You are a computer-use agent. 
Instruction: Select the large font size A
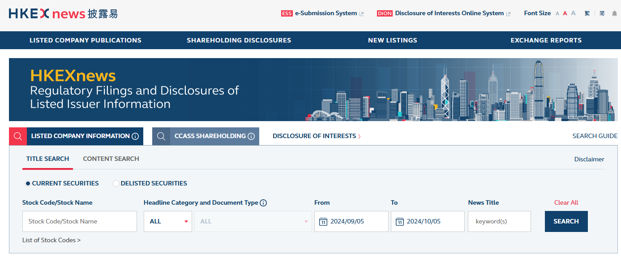(x=573, y=13)
